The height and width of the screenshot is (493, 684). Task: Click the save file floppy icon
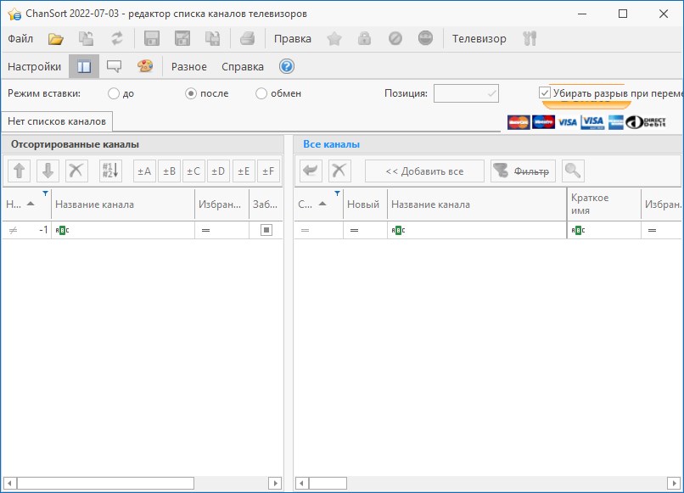pos(153,38)
